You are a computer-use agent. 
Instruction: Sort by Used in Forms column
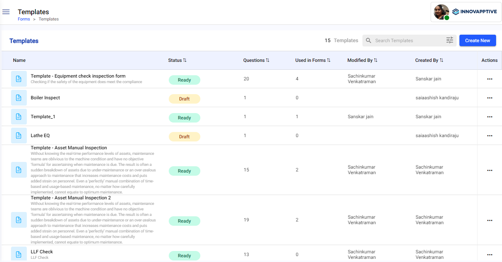(x=328, y=60)
